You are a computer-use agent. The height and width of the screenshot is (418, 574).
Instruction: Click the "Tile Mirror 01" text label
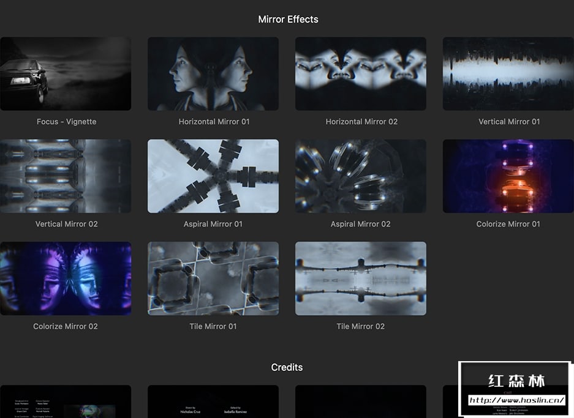(213, 327)
